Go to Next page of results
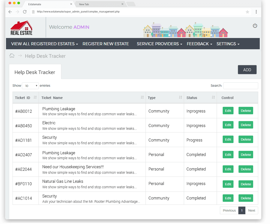This screenshot has height=224, width=270. [251, 210]
